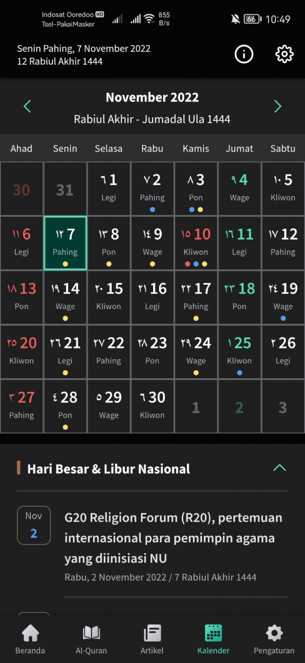Tap the Wi-Fi status icon in status bar
305x663 pixels.
tap(149, 19)
